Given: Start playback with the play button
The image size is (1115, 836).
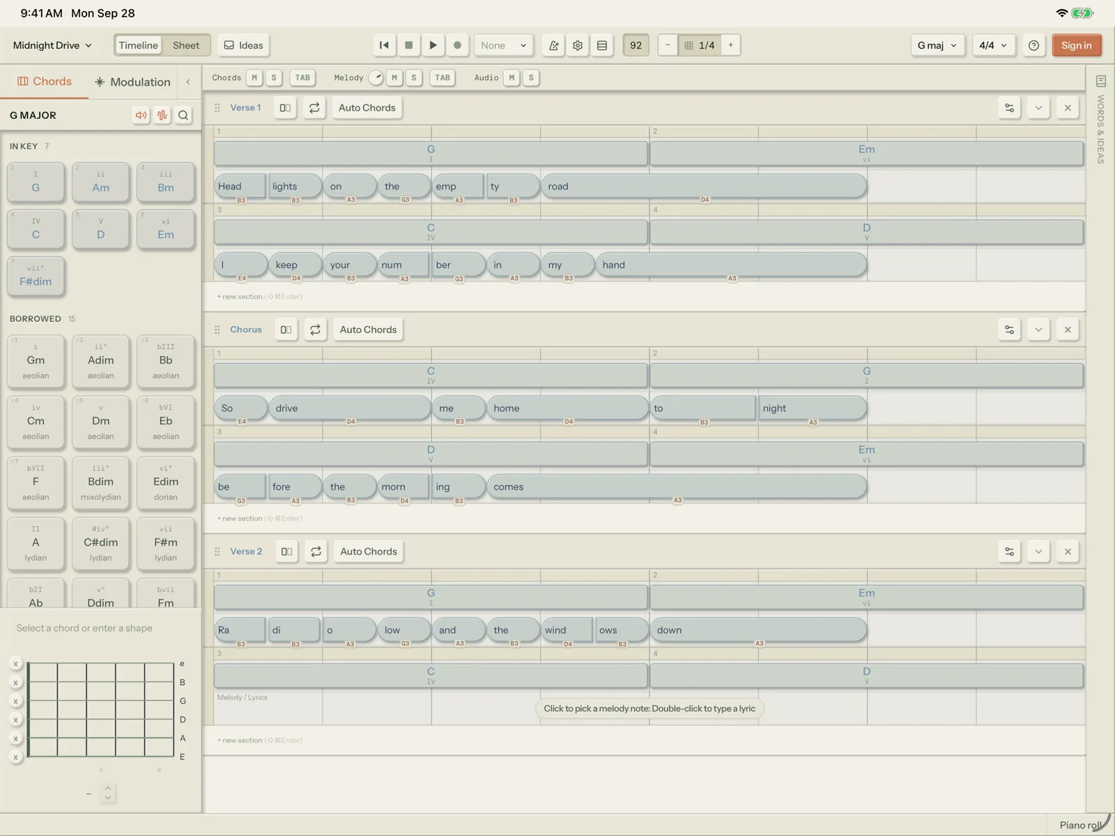Looking at the screenshot, I should point(433,45).
